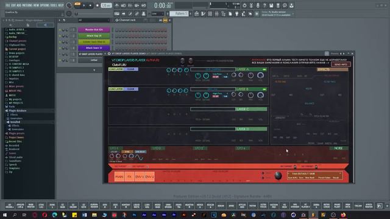Screen dimensions: 390x219
Task: Open the mixer toolbar icon
Action: (x=217, y=14)
